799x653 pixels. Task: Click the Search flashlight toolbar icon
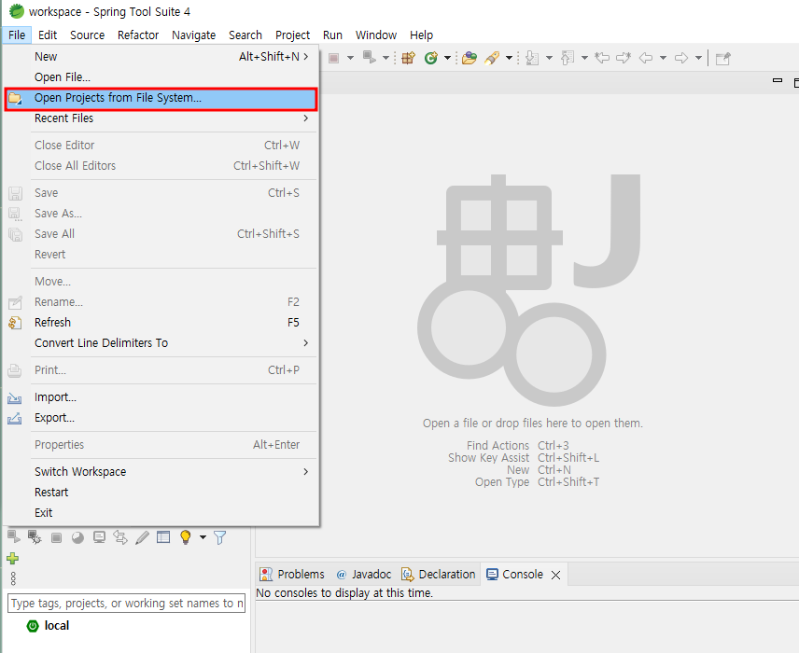(x=492, y=58)
